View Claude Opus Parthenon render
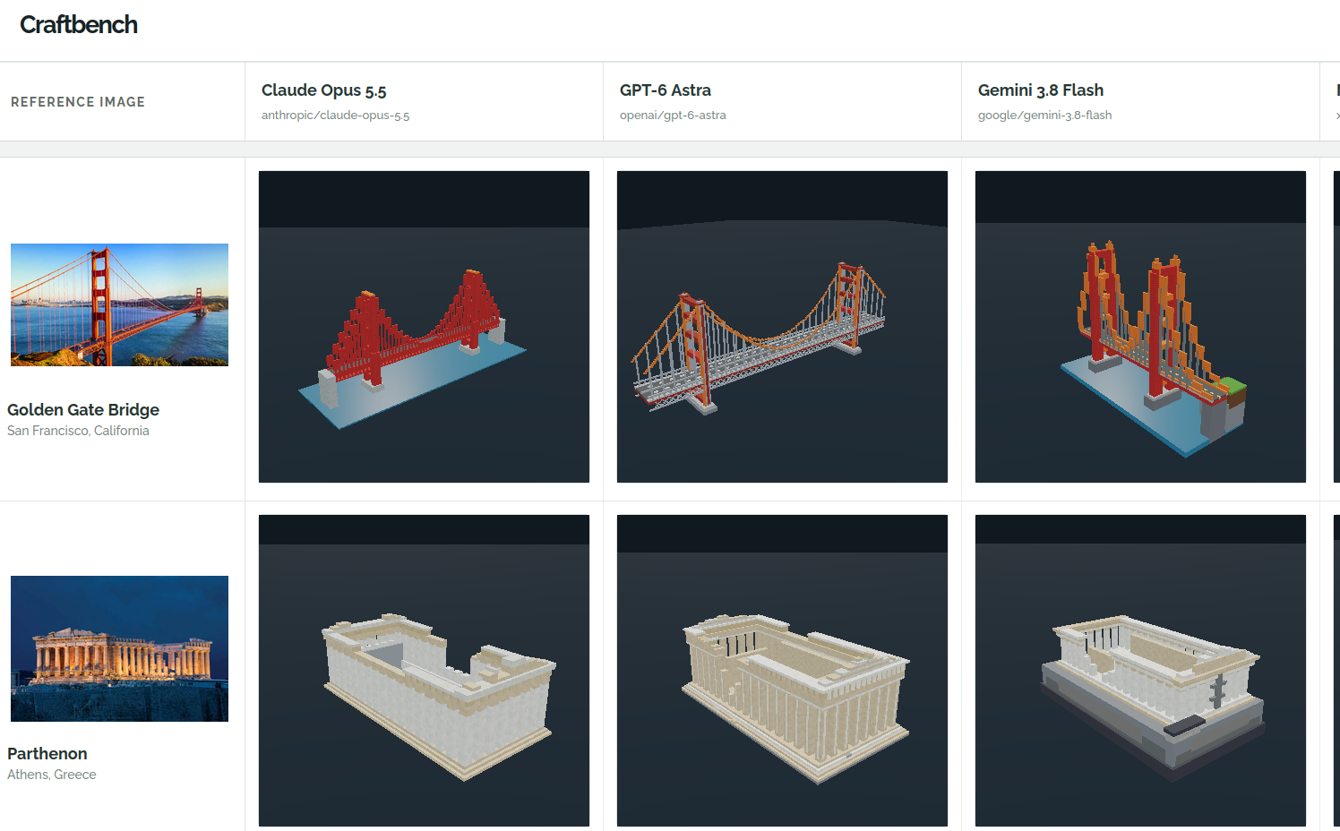This screenshot has height=831, width=1340. coord(424,671)
